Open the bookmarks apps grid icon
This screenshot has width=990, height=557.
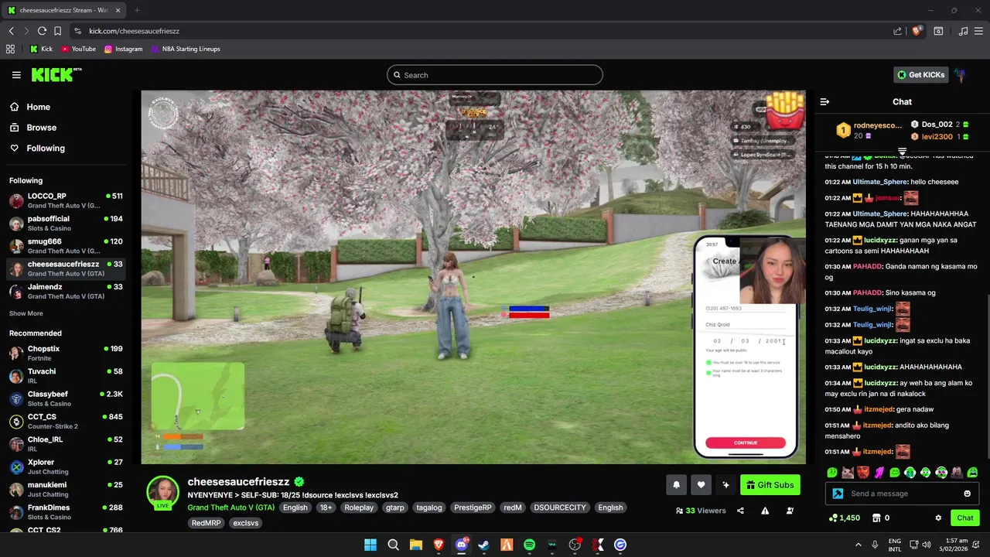10,49
